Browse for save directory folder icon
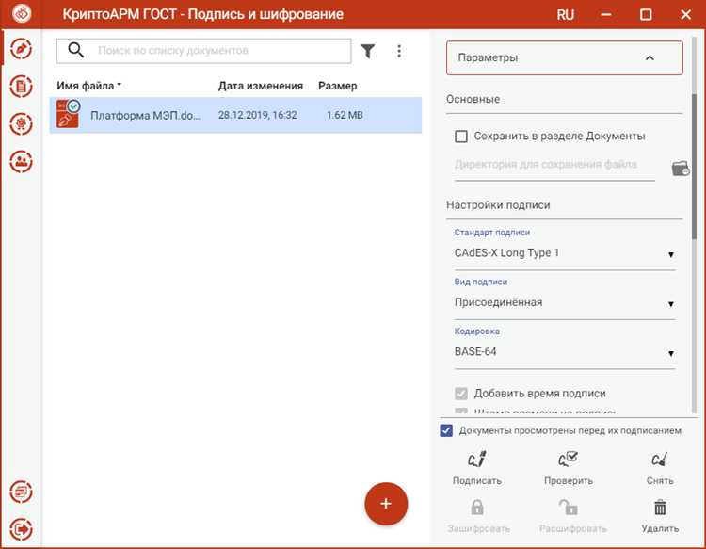The width and height of the screenshot is (706, 549). click(x=681, y=169)
